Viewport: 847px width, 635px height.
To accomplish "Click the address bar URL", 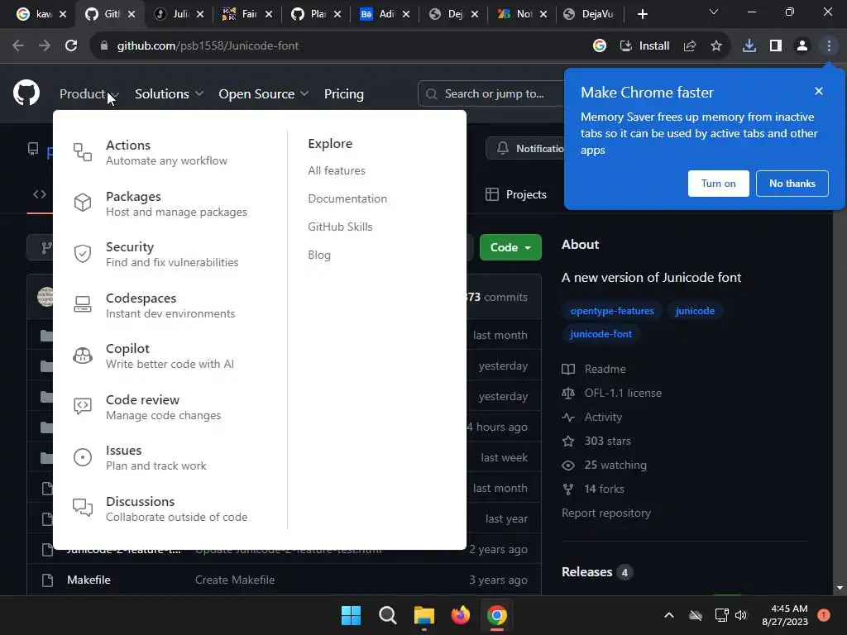I will [x=208, y=46].
